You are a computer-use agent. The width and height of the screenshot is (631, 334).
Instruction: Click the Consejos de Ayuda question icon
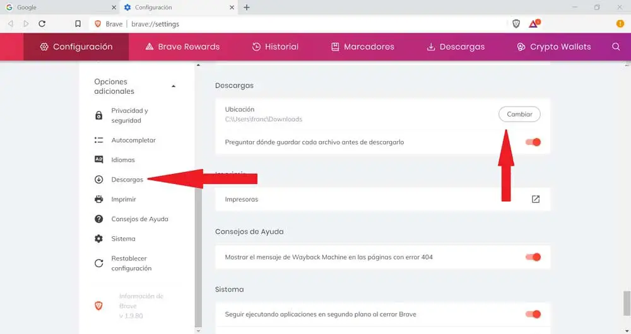point(98,219)
